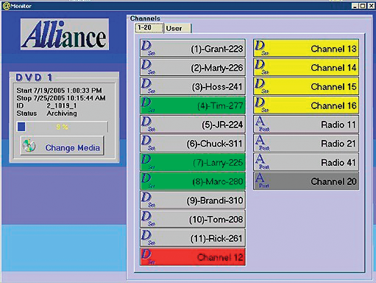Click the D Set icon on Hoss-241 channel
Screen dimensions: 376x283
pos(148,85)
